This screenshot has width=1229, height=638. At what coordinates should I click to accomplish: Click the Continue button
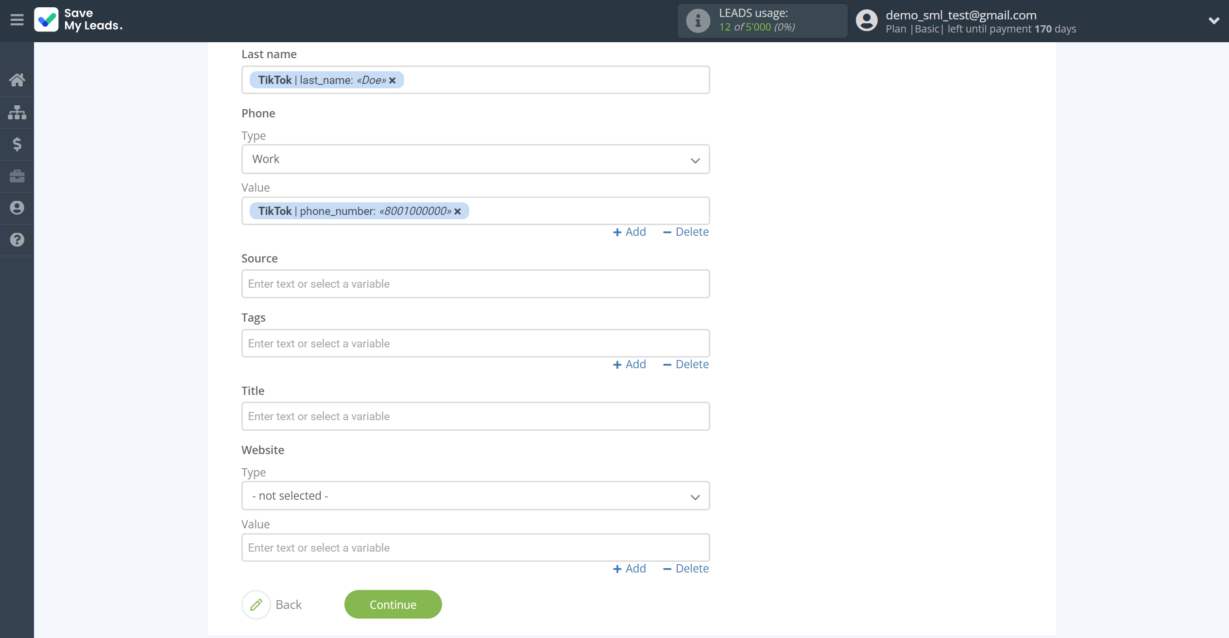click(393, 605)
